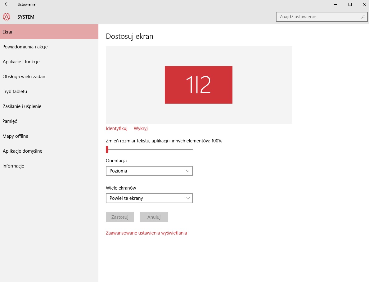The width and height of the screenshot is (369, 282).
Task: Minimize the Ustawienia window
Action: pos(336,4)
